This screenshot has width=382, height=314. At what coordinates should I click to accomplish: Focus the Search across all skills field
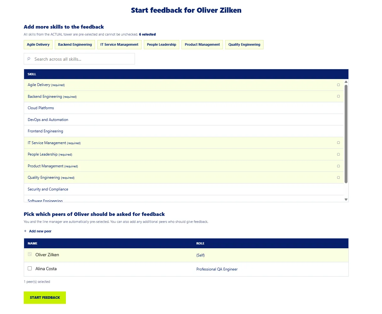click(79, 59)
